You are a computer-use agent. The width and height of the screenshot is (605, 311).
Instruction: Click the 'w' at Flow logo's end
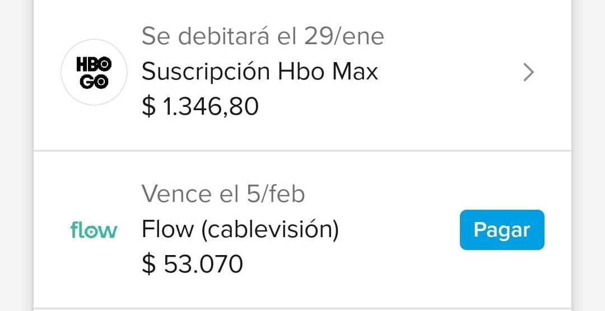point(109,231)
